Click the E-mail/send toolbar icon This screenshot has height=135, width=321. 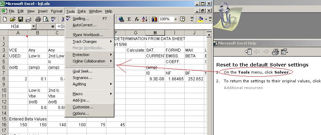(x=28, y=19)
